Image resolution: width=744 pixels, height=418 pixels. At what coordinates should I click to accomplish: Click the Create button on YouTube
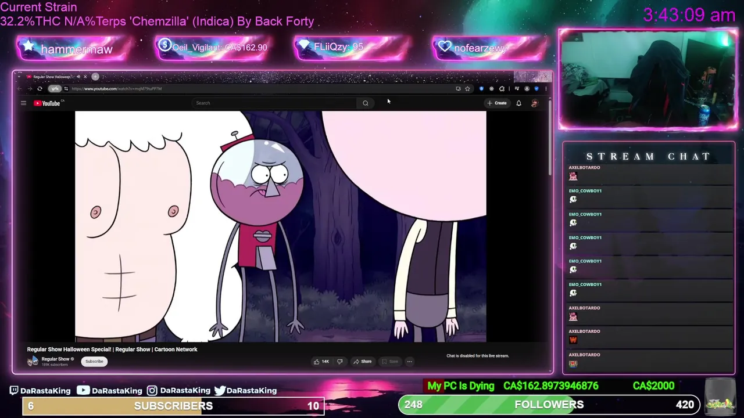(497, 103)
